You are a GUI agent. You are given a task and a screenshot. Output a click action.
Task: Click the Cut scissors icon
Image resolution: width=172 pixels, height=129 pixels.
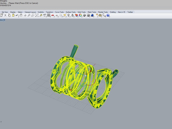click(5, 15)
